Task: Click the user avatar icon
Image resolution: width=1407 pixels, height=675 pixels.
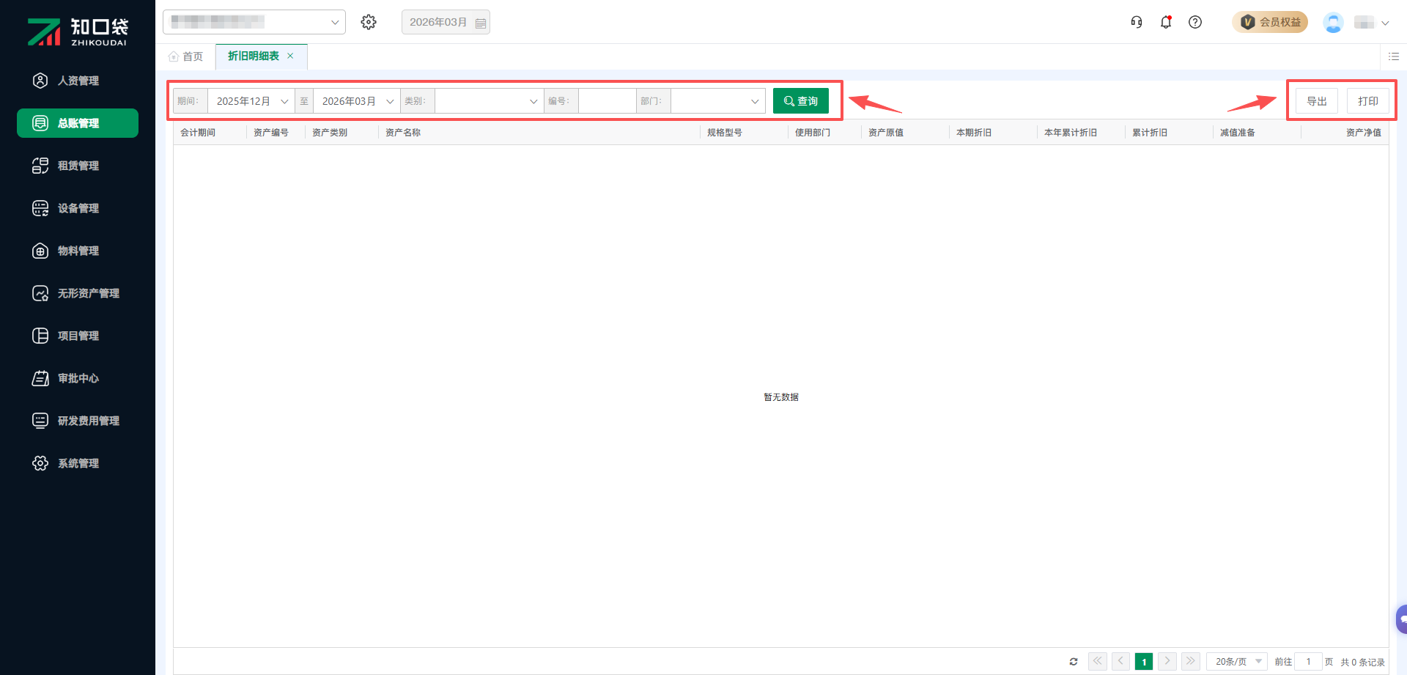Action: 1333,23
